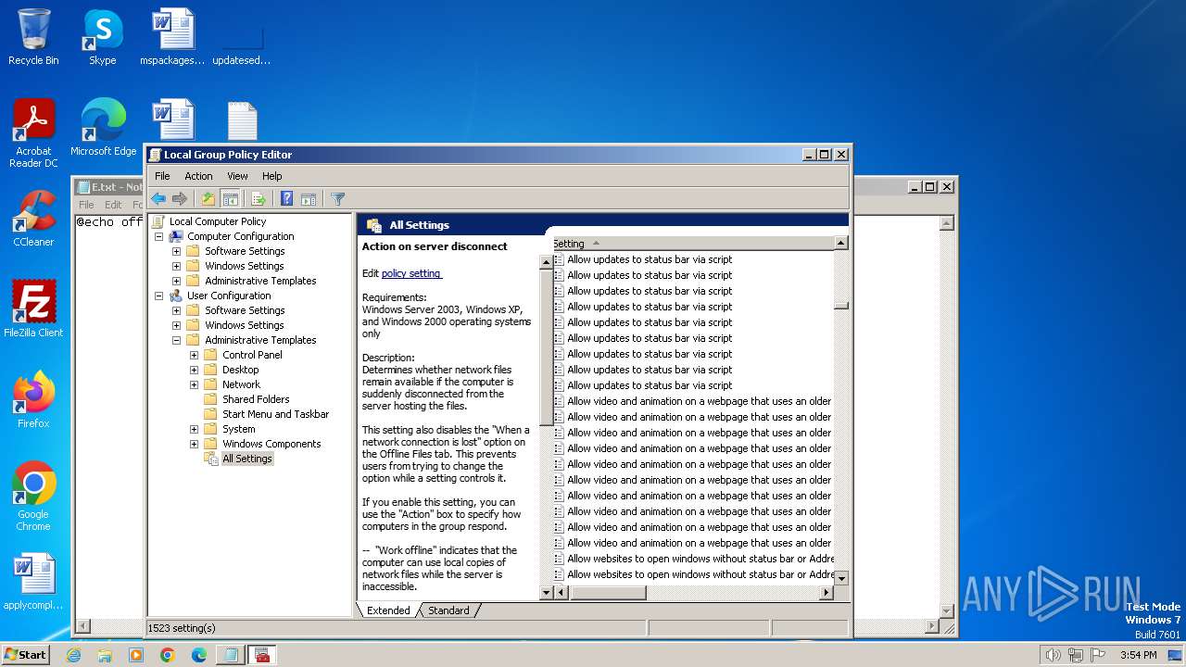
Task: Open Skype desktop shortcut
Action: [103, 37]
